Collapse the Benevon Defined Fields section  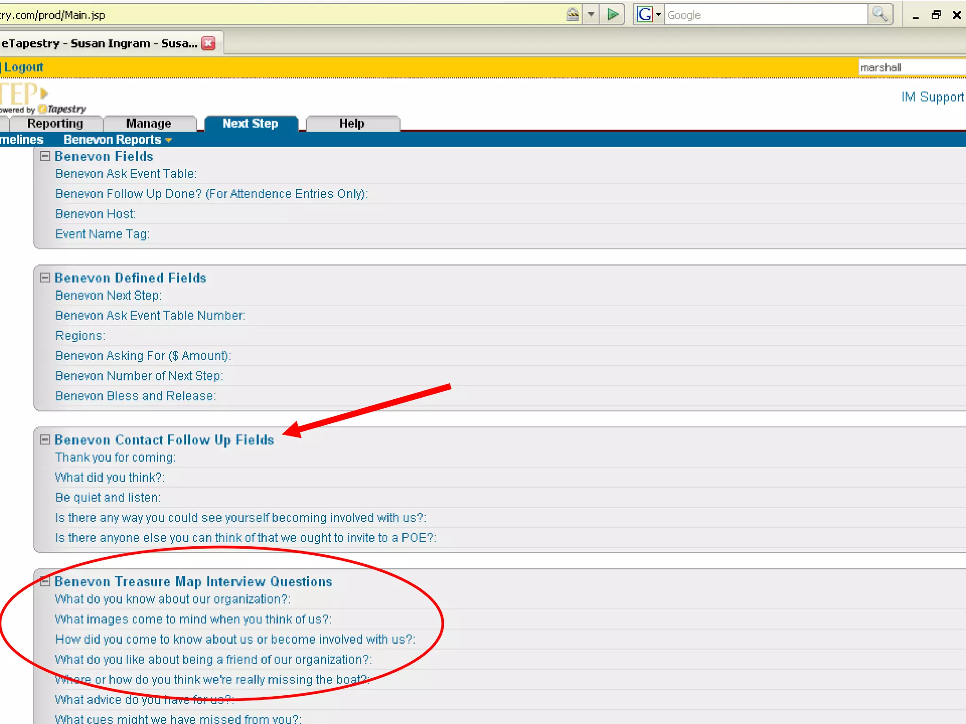[x=45, y=278]
